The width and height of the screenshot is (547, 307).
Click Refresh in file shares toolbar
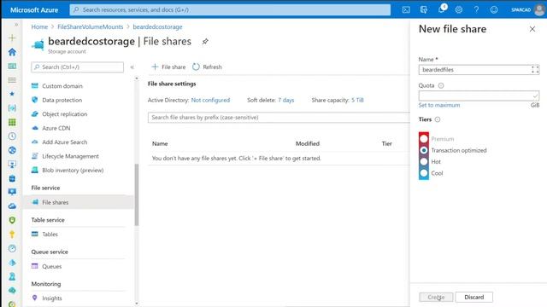207,67
